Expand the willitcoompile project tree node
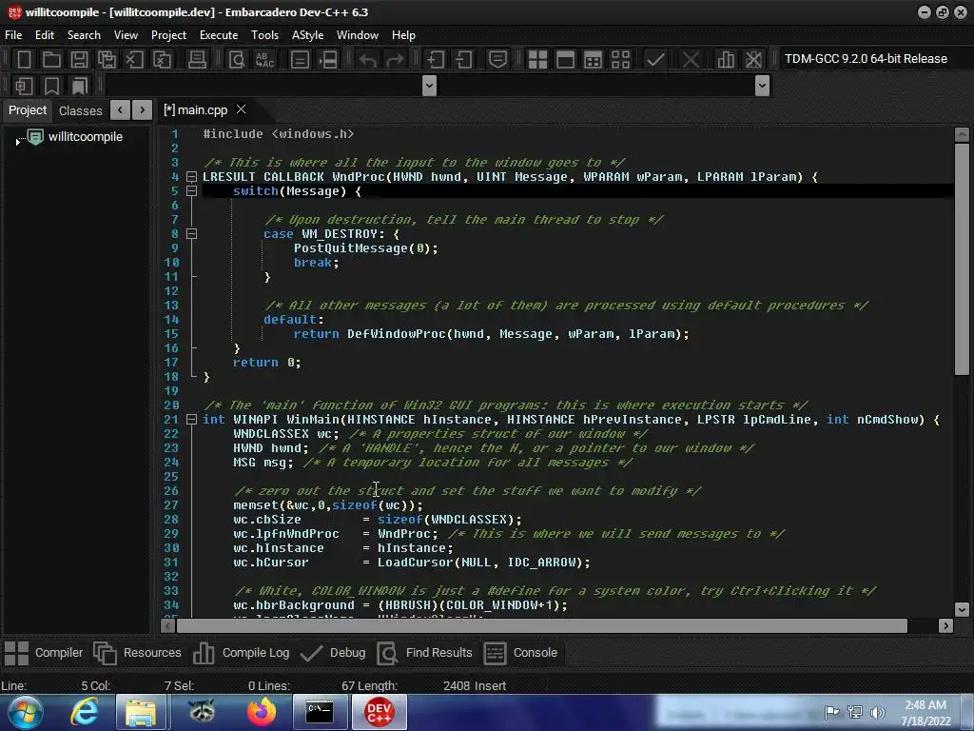Screen dimensions: 974x731 [x=17, y=142]
